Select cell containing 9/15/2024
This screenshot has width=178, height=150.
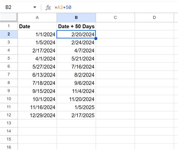(x=37, y=91)
